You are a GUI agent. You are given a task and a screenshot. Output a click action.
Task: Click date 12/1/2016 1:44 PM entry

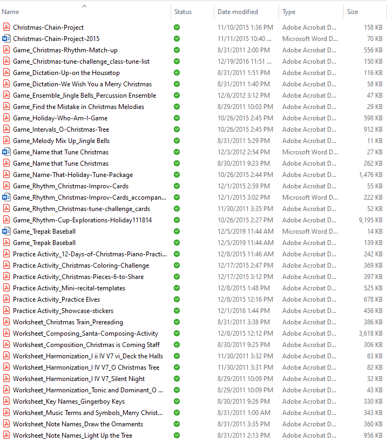pos(243,311)
